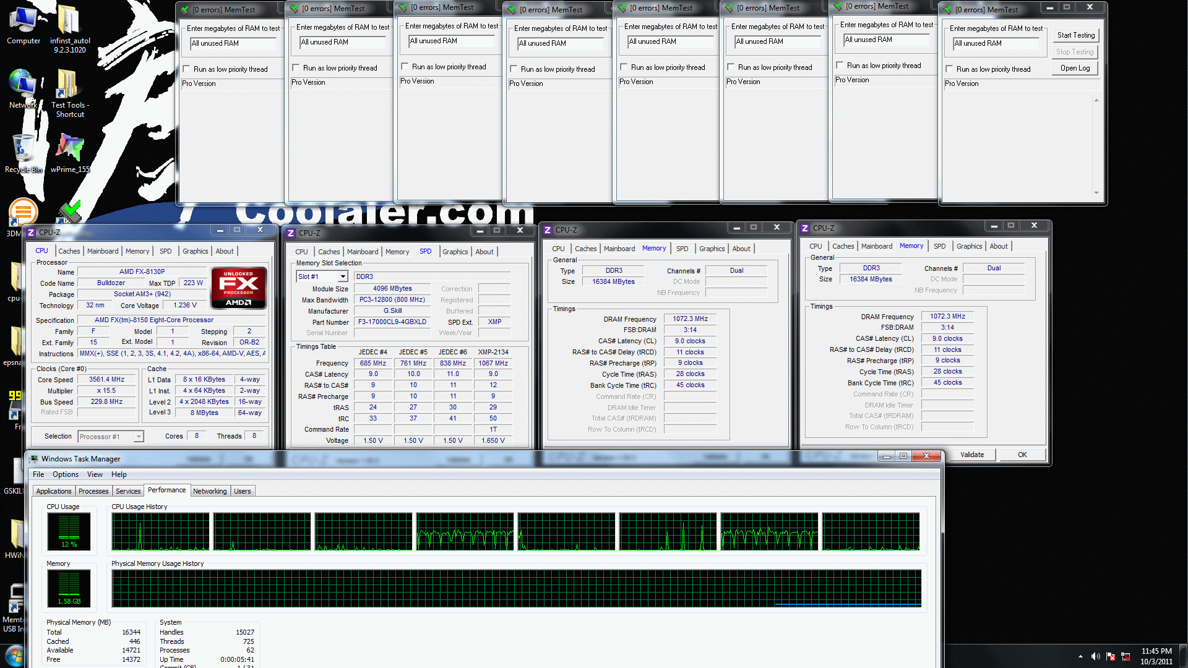Click the OK button in CPU-Z

(1022, 455)
